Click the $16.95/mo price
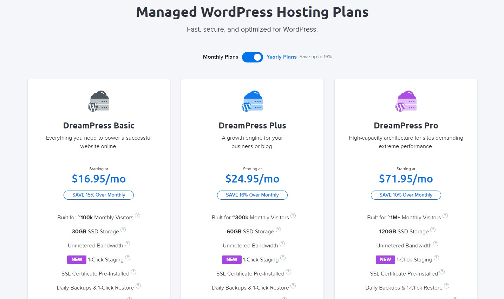Screen dimensions: 504x299 [x=99, y=179]
